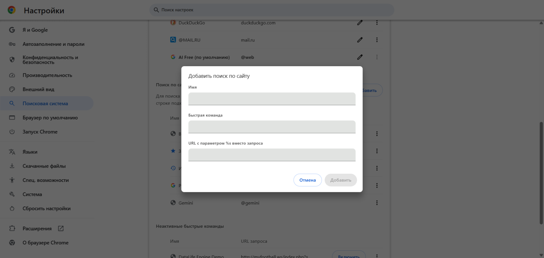Image resolution: width=544 pixels, height=258 pixels.
Task: Open three-dot menu for the Gemini row
Action: click(377, 203)
